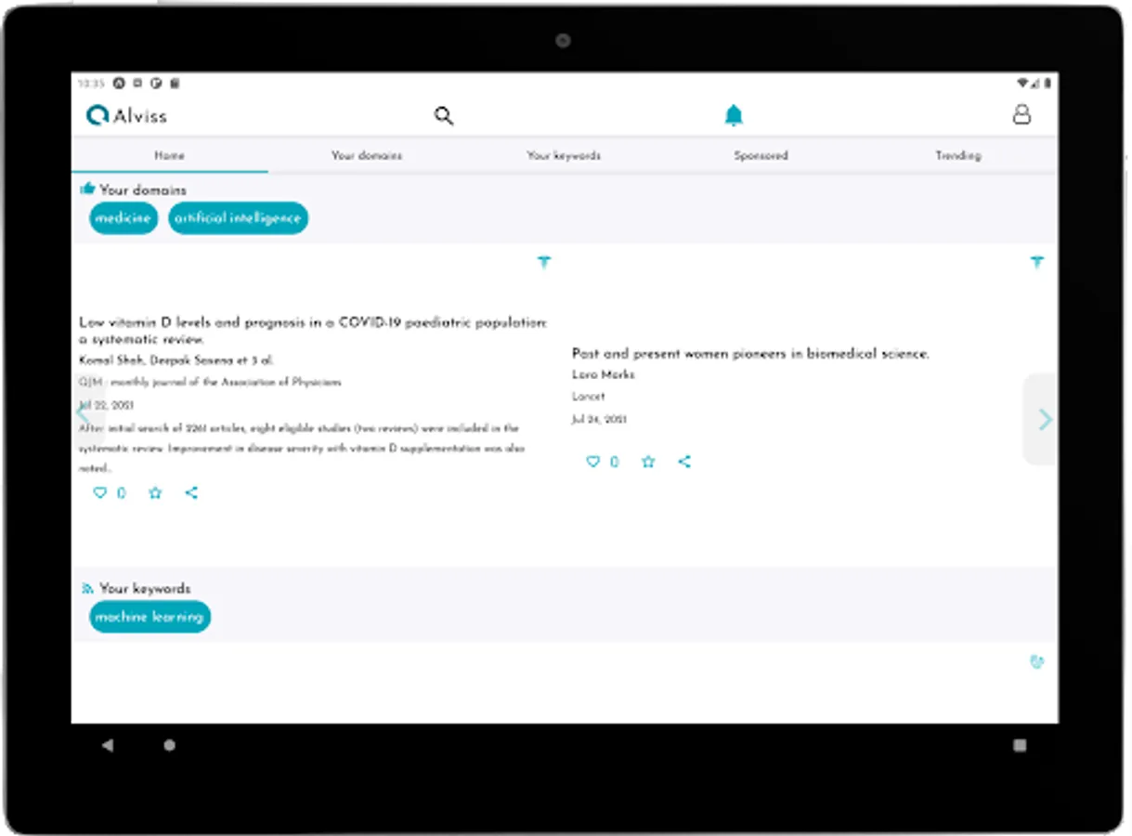Star the women pioneers article
The image size is (1132, 836).
pyautogui.click(x=648, y=462)
